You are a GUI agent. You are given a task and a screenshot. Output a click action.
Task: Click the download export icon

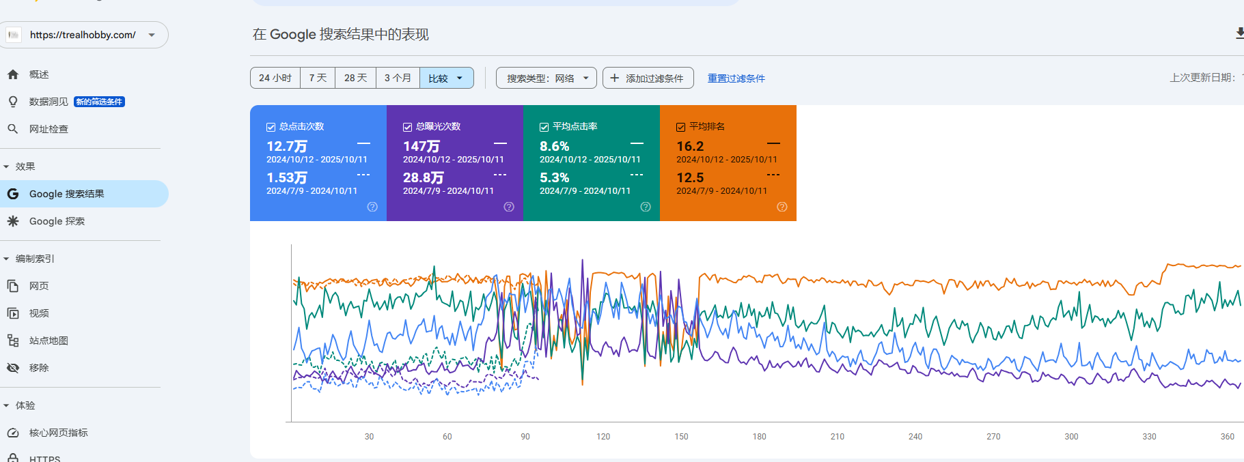click(1239, 33)
